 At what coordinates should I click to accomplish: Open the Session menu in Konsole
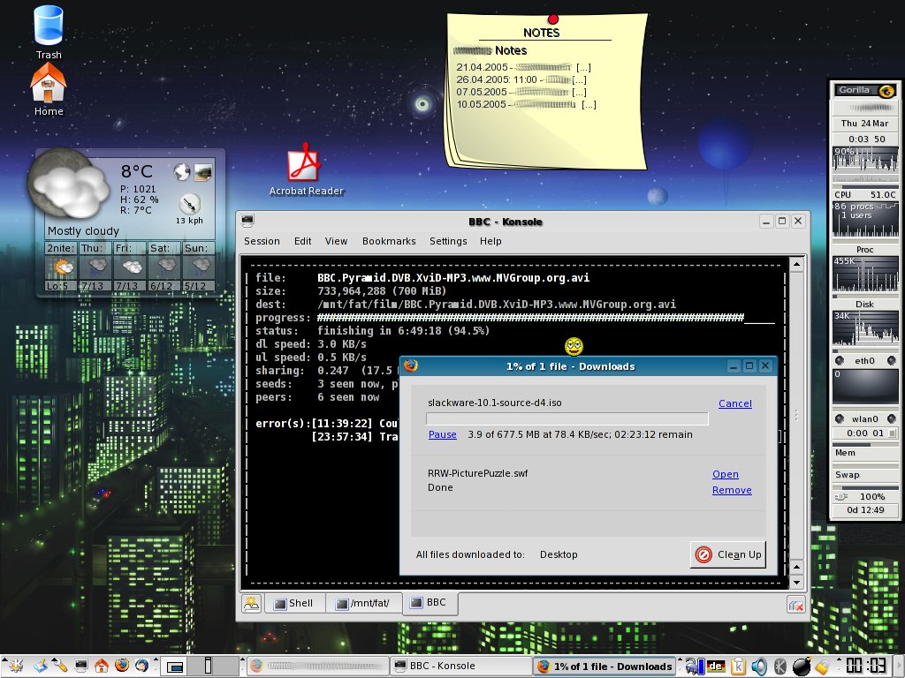[x=262, y=241]
